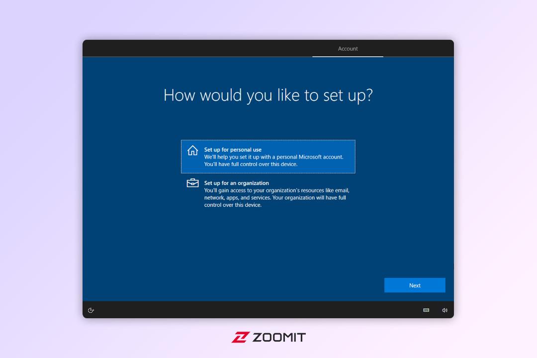Click the volume speaker icon
The width and height of the screenshot is (537, 358).
445,310
